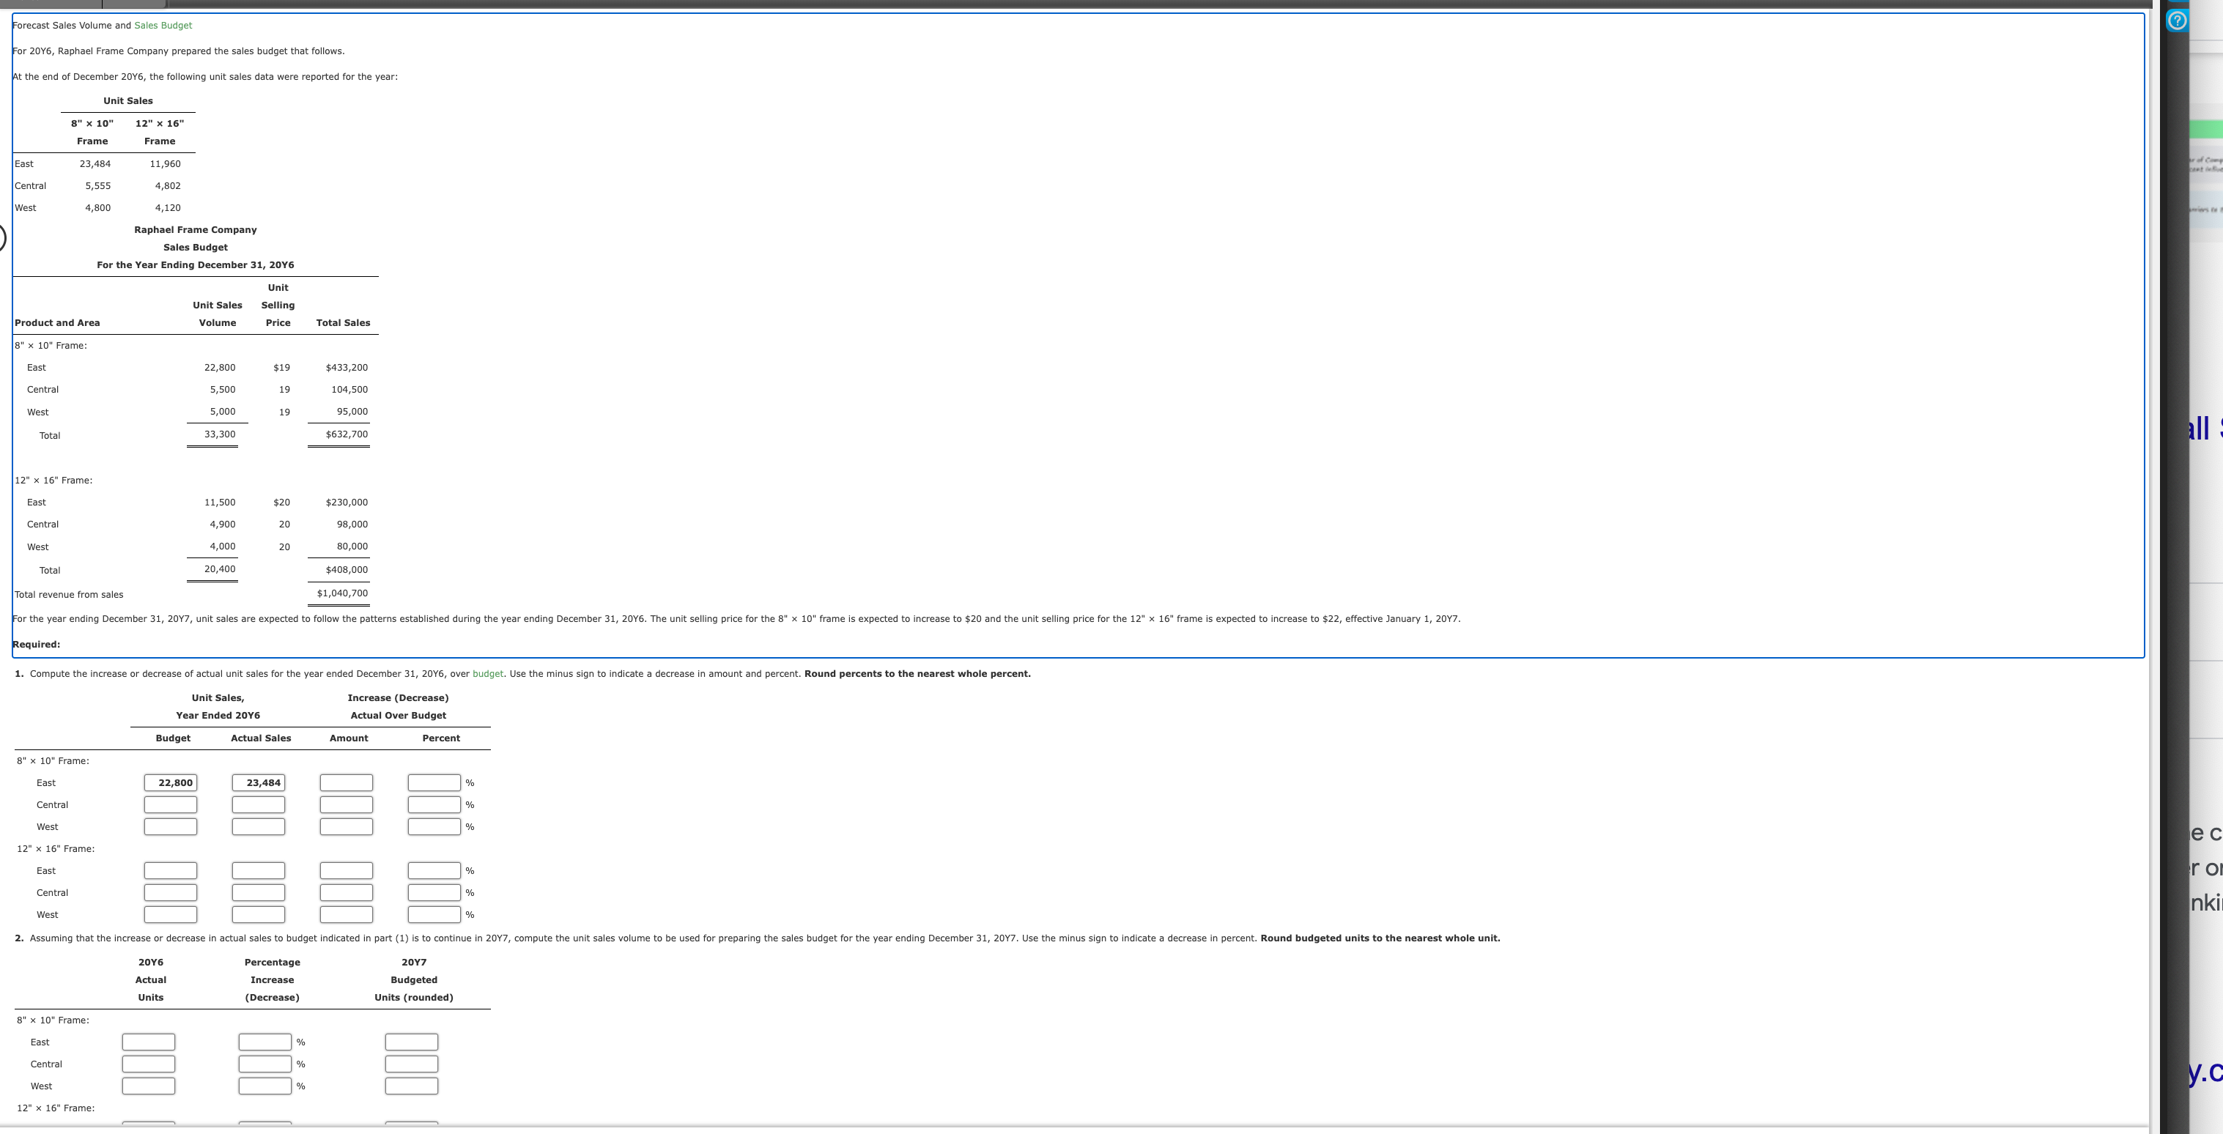Click the 8x10 West Percent box
The height and width of the screenshot is (1134, 2223).
pos(434,826)
